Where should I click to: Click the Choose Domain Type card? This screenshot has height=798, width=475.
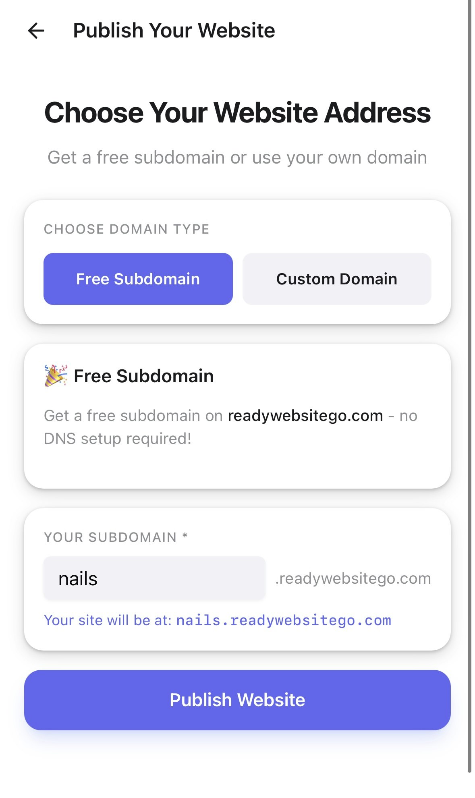click(x=238, y=260)
